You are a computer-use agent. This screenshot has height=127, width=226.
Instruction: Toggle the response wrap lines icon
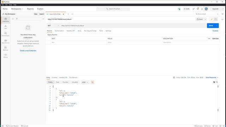click(x=93, y=82)
